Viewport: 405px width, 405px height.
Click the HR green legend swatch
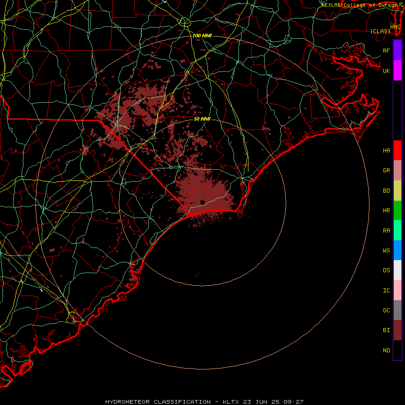pos(397,211)
